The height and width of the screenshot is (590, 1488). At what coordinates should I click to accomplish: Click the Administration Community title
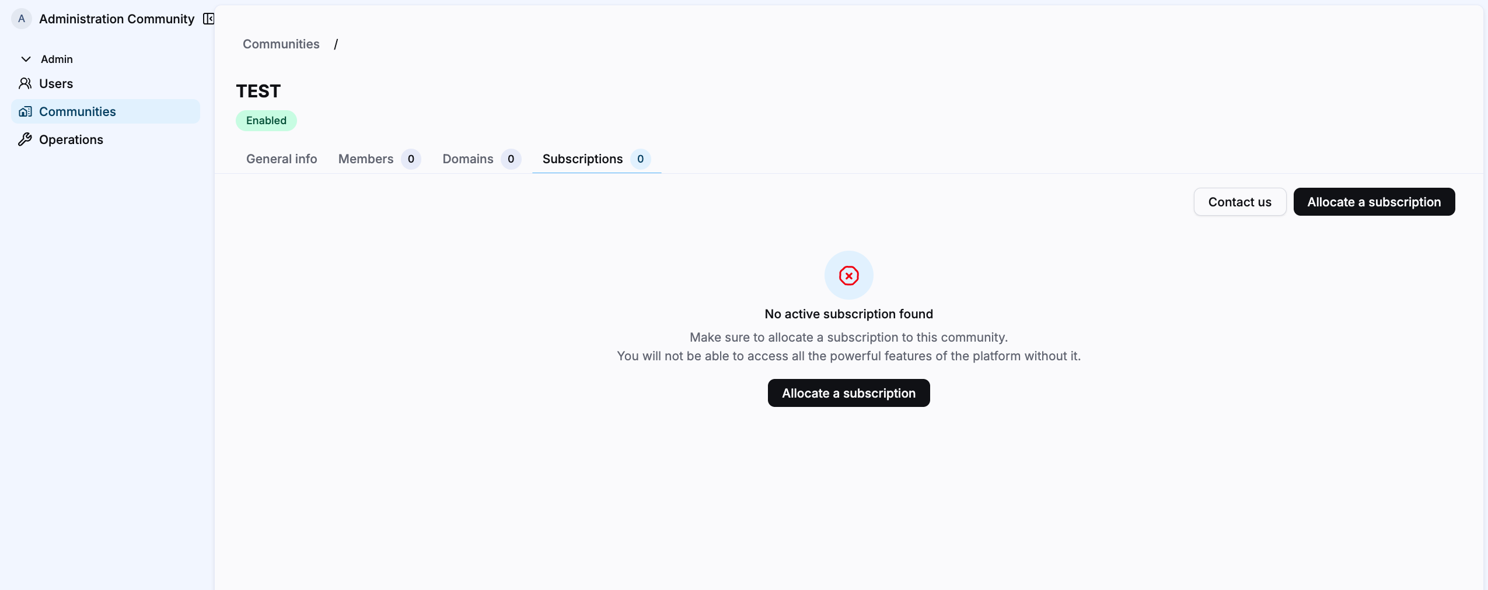(x=117, y=19)
